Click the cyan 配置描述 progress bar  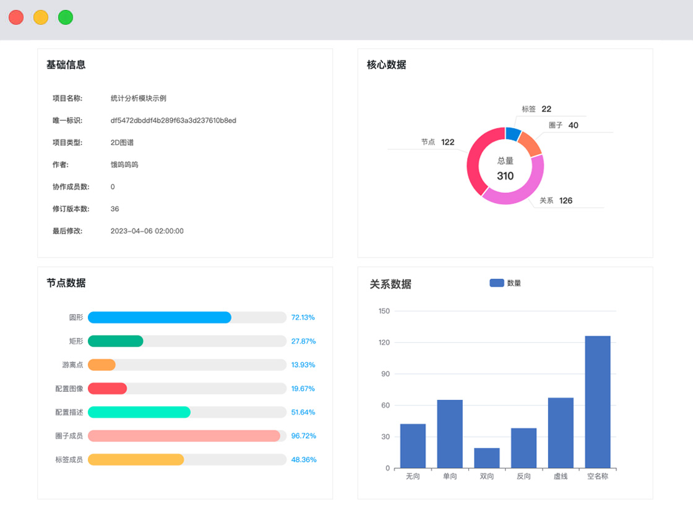pyautogui.click(x=139, y=412)
